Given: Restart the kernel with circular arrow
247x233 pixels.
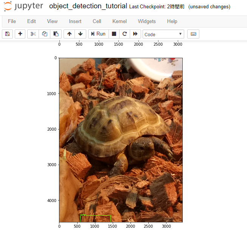Looking at the screenshot, I should tap(124, 34).
